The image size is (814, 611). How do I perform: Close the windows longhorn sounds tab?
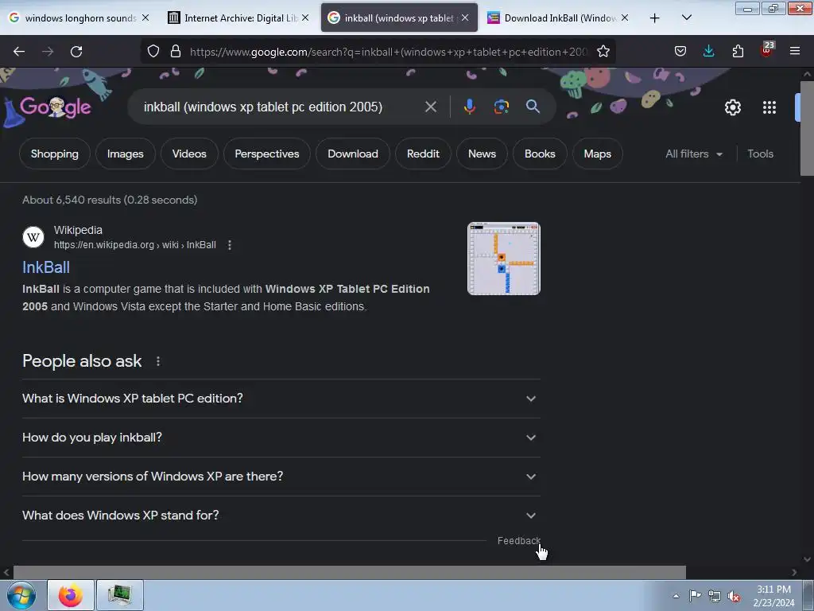[x=145, y=18]
